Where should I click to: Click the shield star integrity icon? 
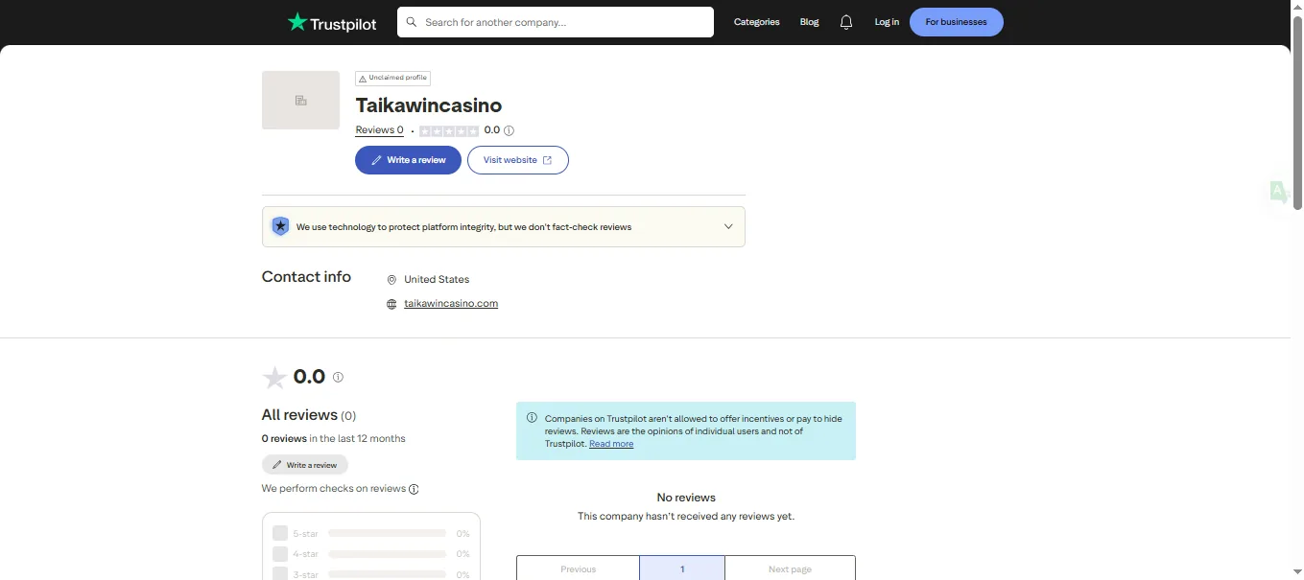coord(280,226)
